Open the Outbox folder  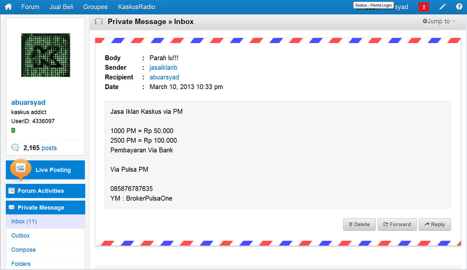point(20,236)
